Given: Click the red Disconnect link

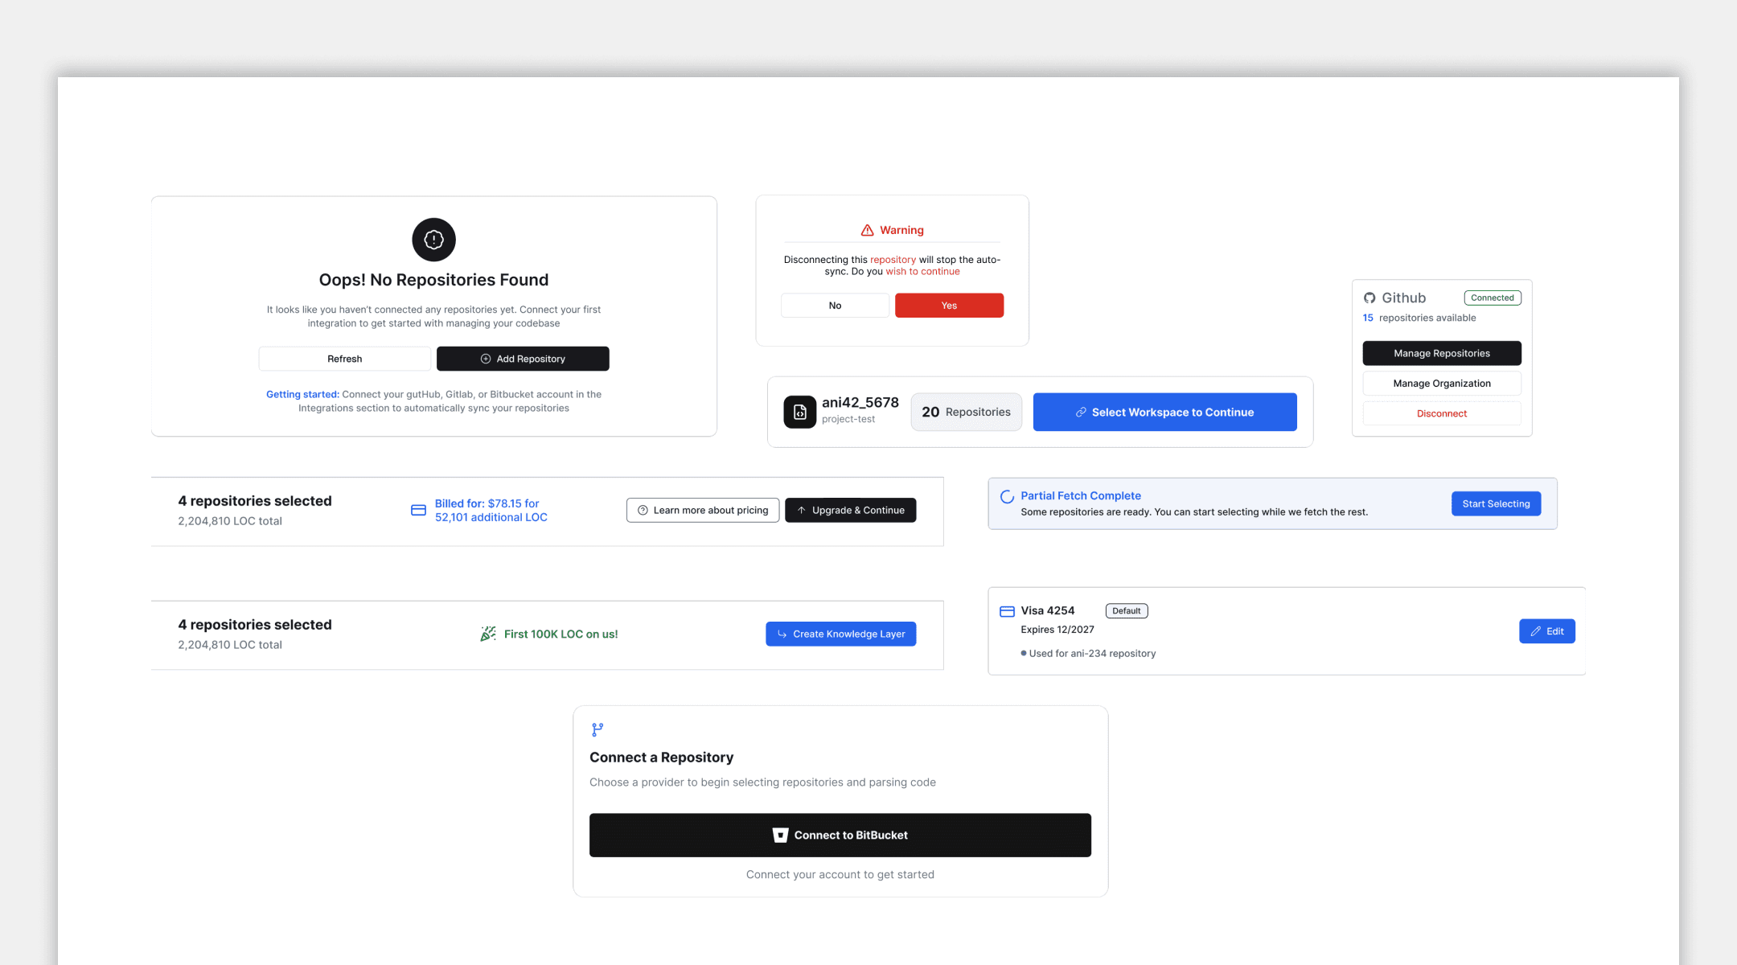Looking at the screenshot, I should tap(1441, 413).
